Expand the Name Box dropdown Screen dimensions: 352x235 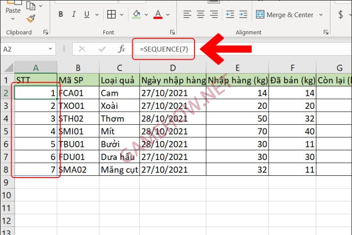point(51,49)
